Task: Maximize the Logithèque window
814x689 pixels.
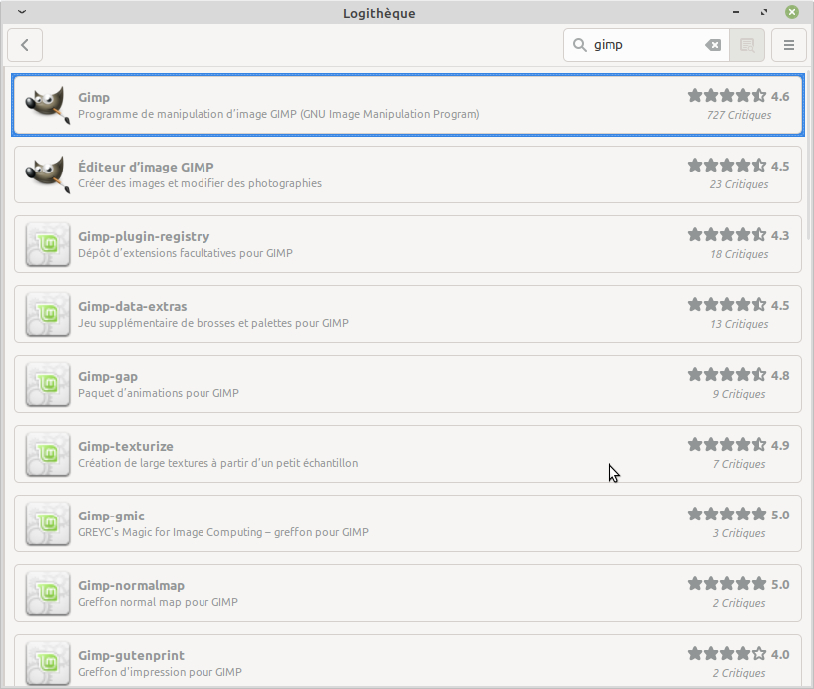Action: [764, 12]
